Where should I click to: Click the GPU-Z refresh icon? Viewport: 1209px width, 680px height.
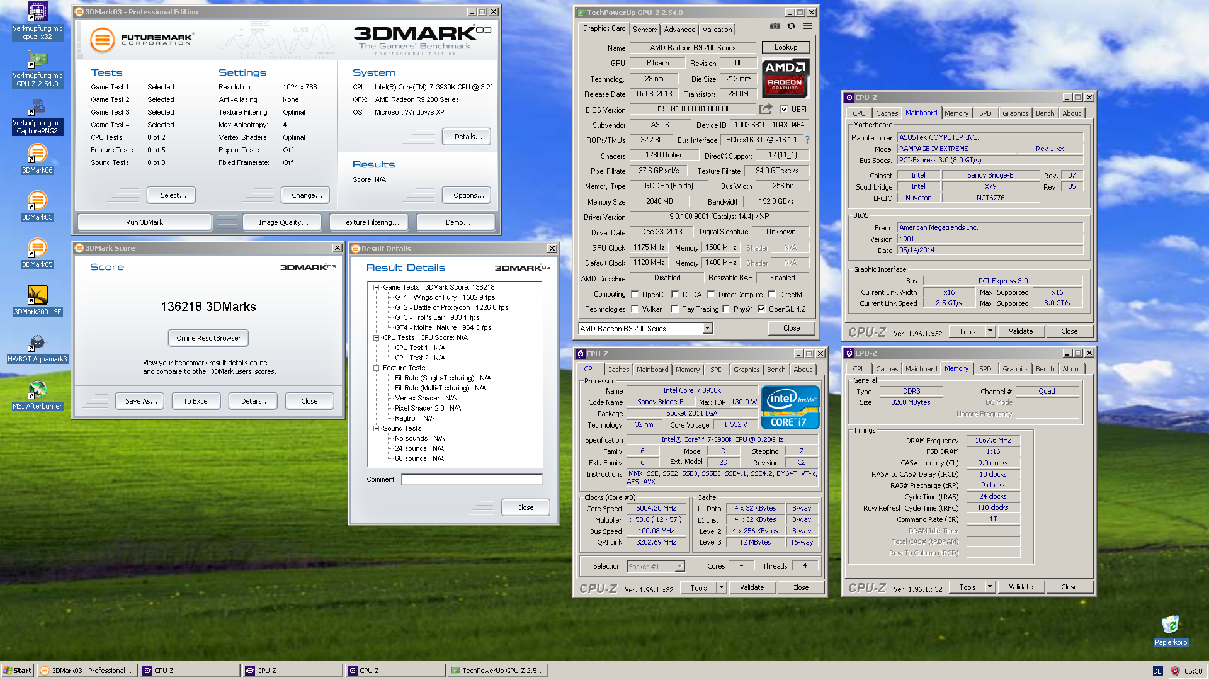791,26
